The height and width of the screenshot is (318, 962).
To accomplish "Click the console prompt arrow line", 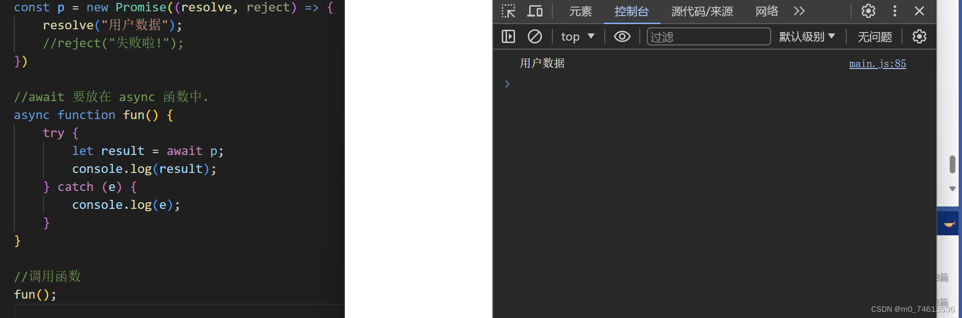I will pos(714,84).
